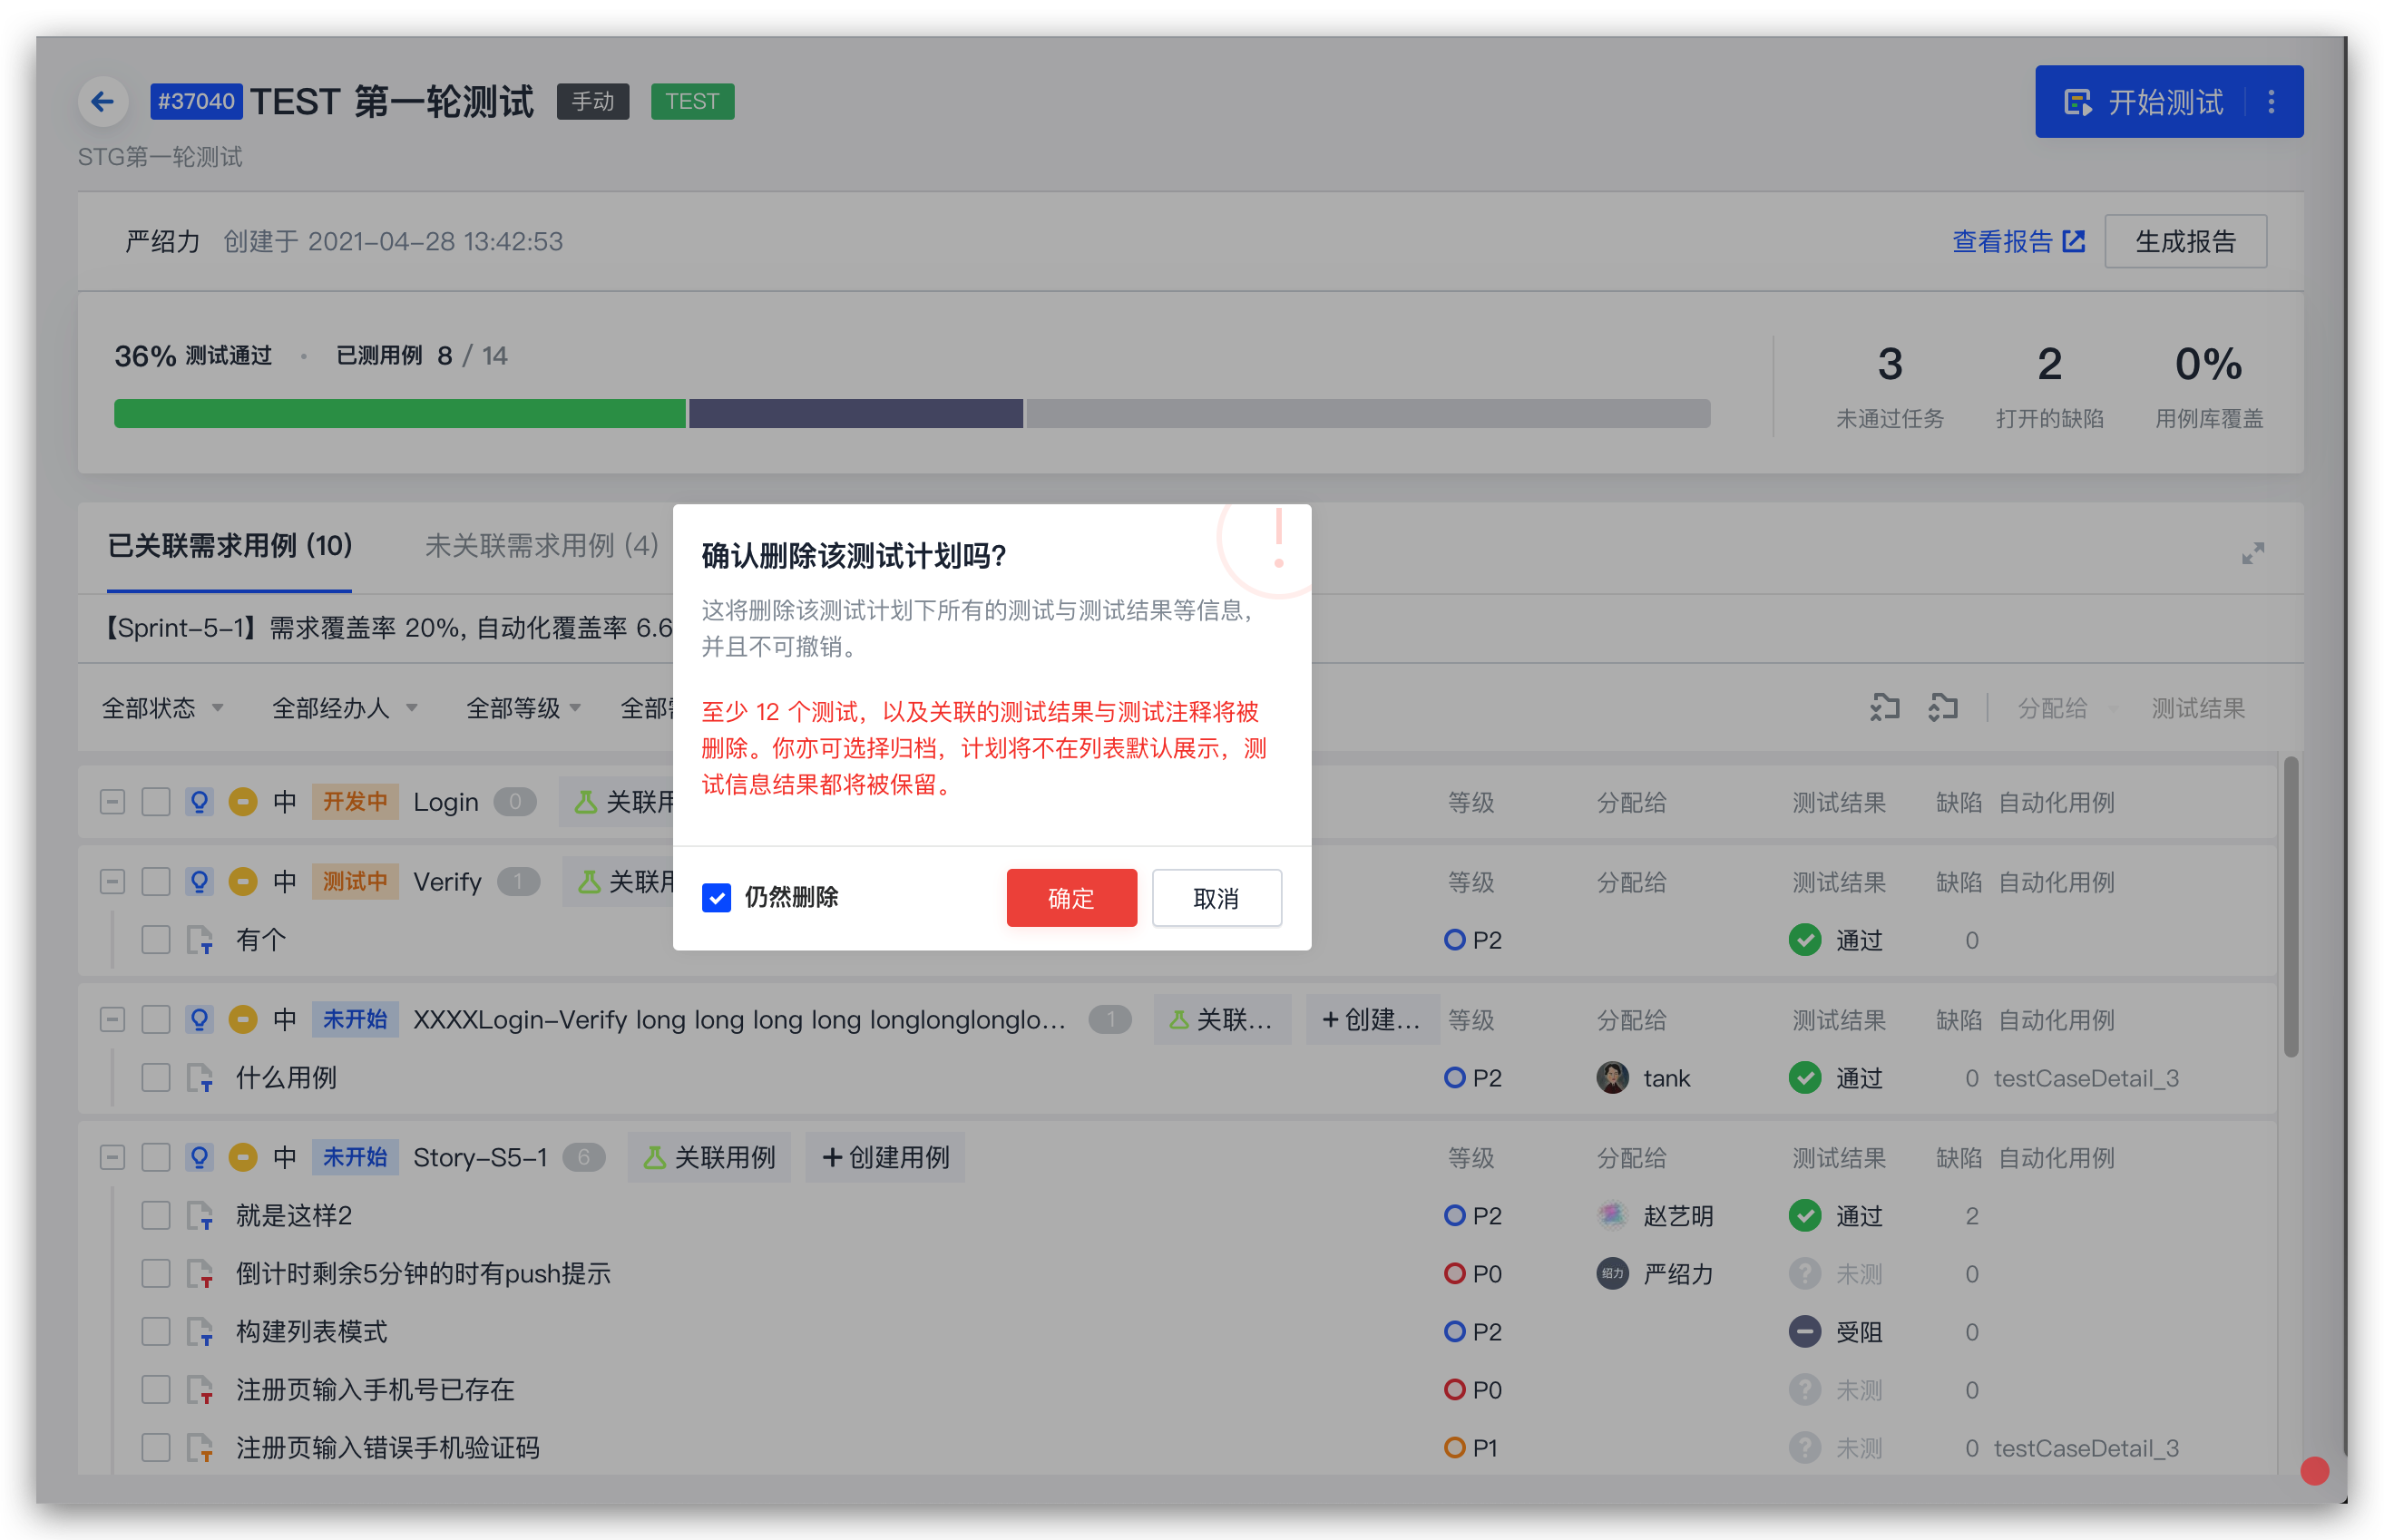Switch to 已关联需求用例 (10) tab
Screen dimensions: 2384x1540
[230, 546]
